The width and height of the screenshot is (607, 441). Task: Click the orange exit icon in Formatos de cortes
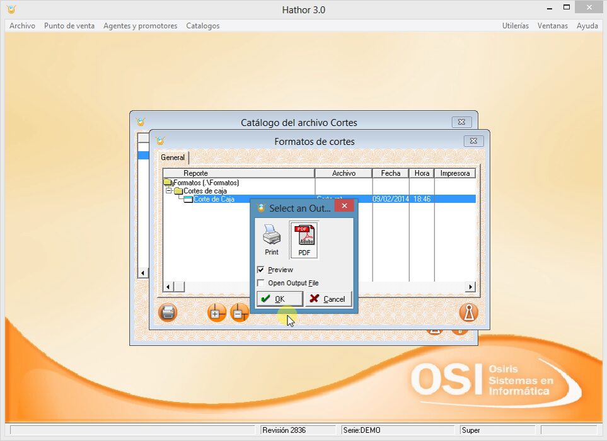click(469, 312)
